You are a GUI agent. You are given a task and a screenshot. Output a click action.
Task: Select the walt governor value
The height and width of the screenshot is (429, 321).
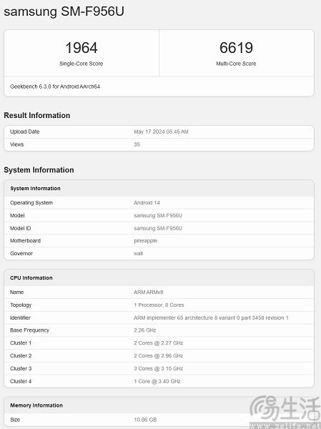[139, 254]
